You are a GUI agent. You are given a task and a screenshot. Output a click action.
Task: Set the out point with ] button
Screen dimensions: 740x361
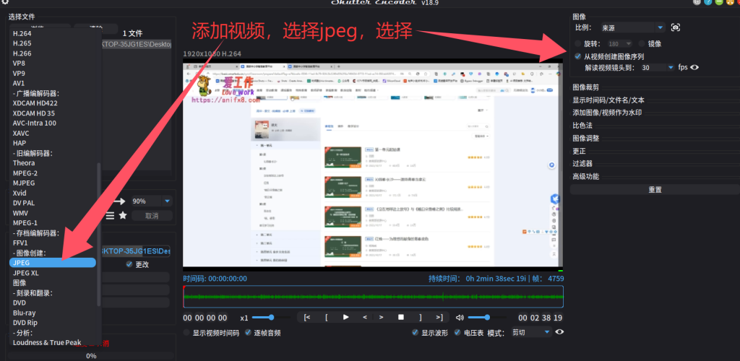(421, 317)
